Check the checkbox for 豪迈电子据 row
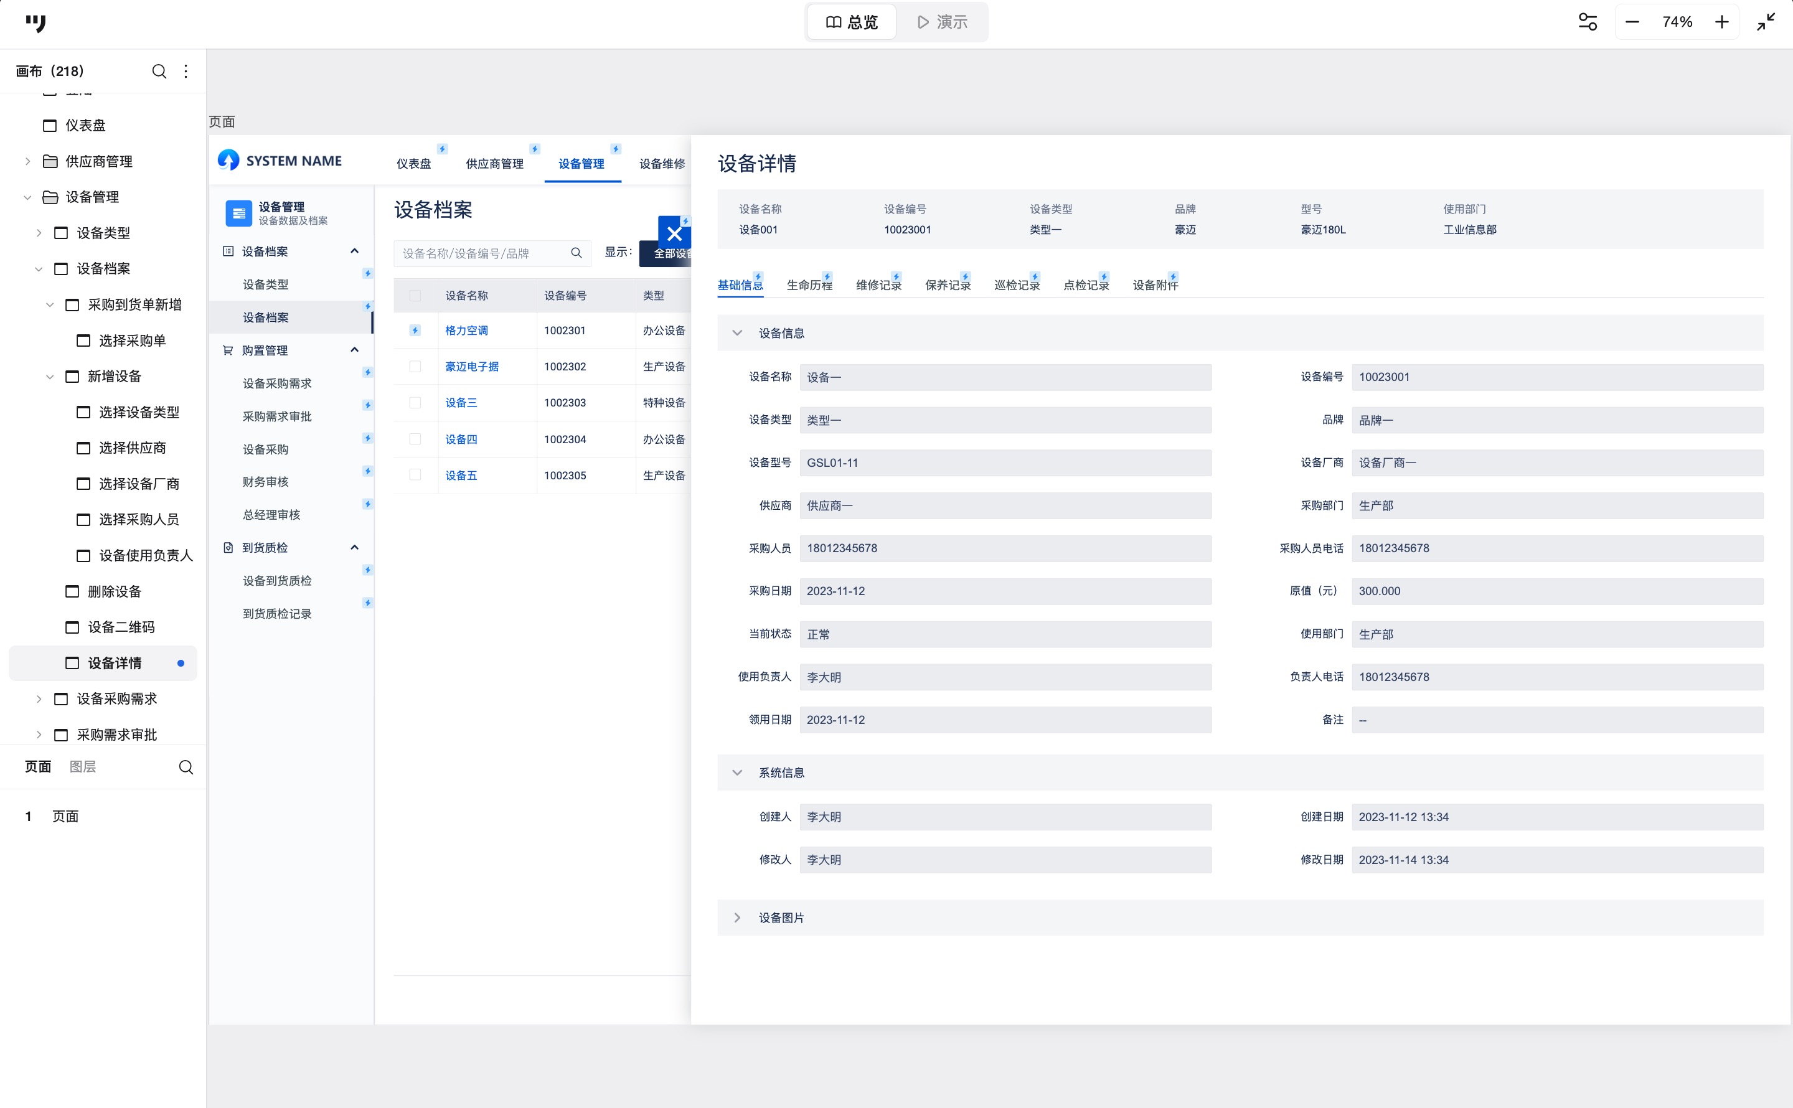Viewport: 1793px width, 1108px height. (415, 367)
